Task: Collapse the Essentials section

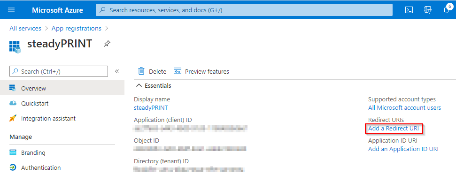Action: [x=139, y=86]
